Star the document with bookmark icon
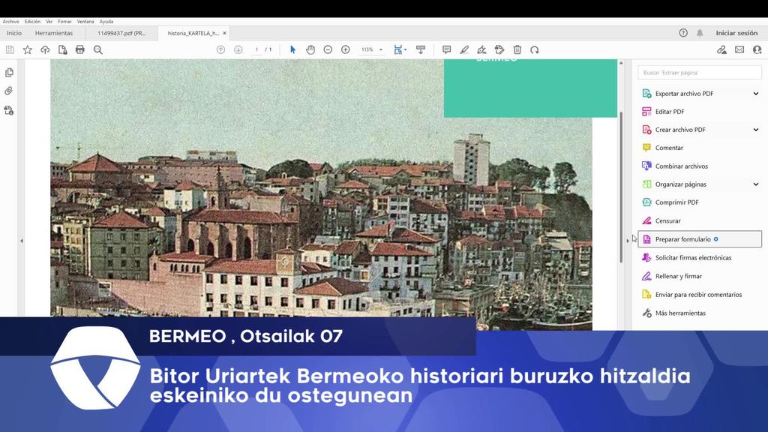This screenshot has height=432, width=768. pos(28,49)
